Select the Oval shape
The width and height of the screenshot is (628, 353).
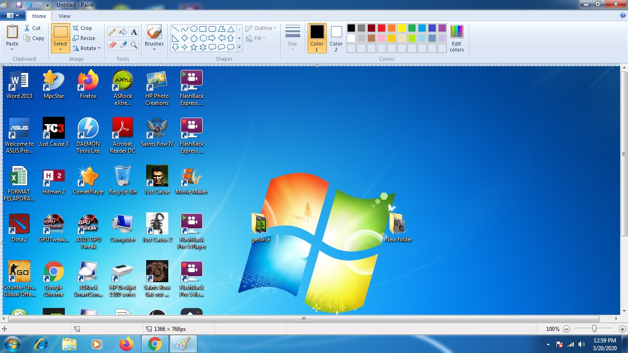194,28
